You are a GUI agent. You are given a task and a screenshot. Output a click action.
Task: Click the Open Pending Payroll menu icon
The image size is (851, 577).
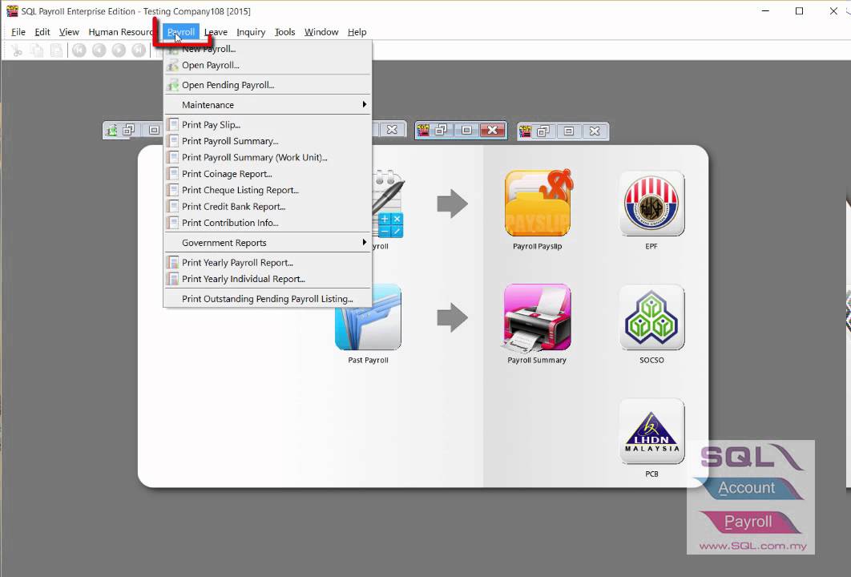point(172,85)
